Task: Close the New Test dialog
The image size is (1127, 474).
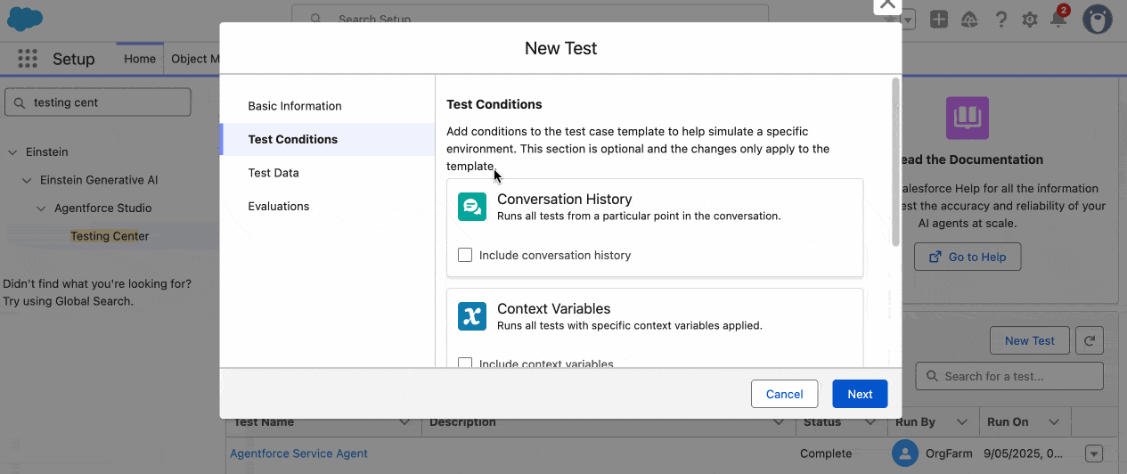Action: coord(886,4)
